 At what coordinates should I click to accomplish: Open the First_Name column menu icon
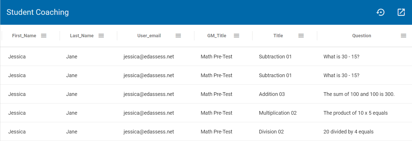click(x=44, y=36)
